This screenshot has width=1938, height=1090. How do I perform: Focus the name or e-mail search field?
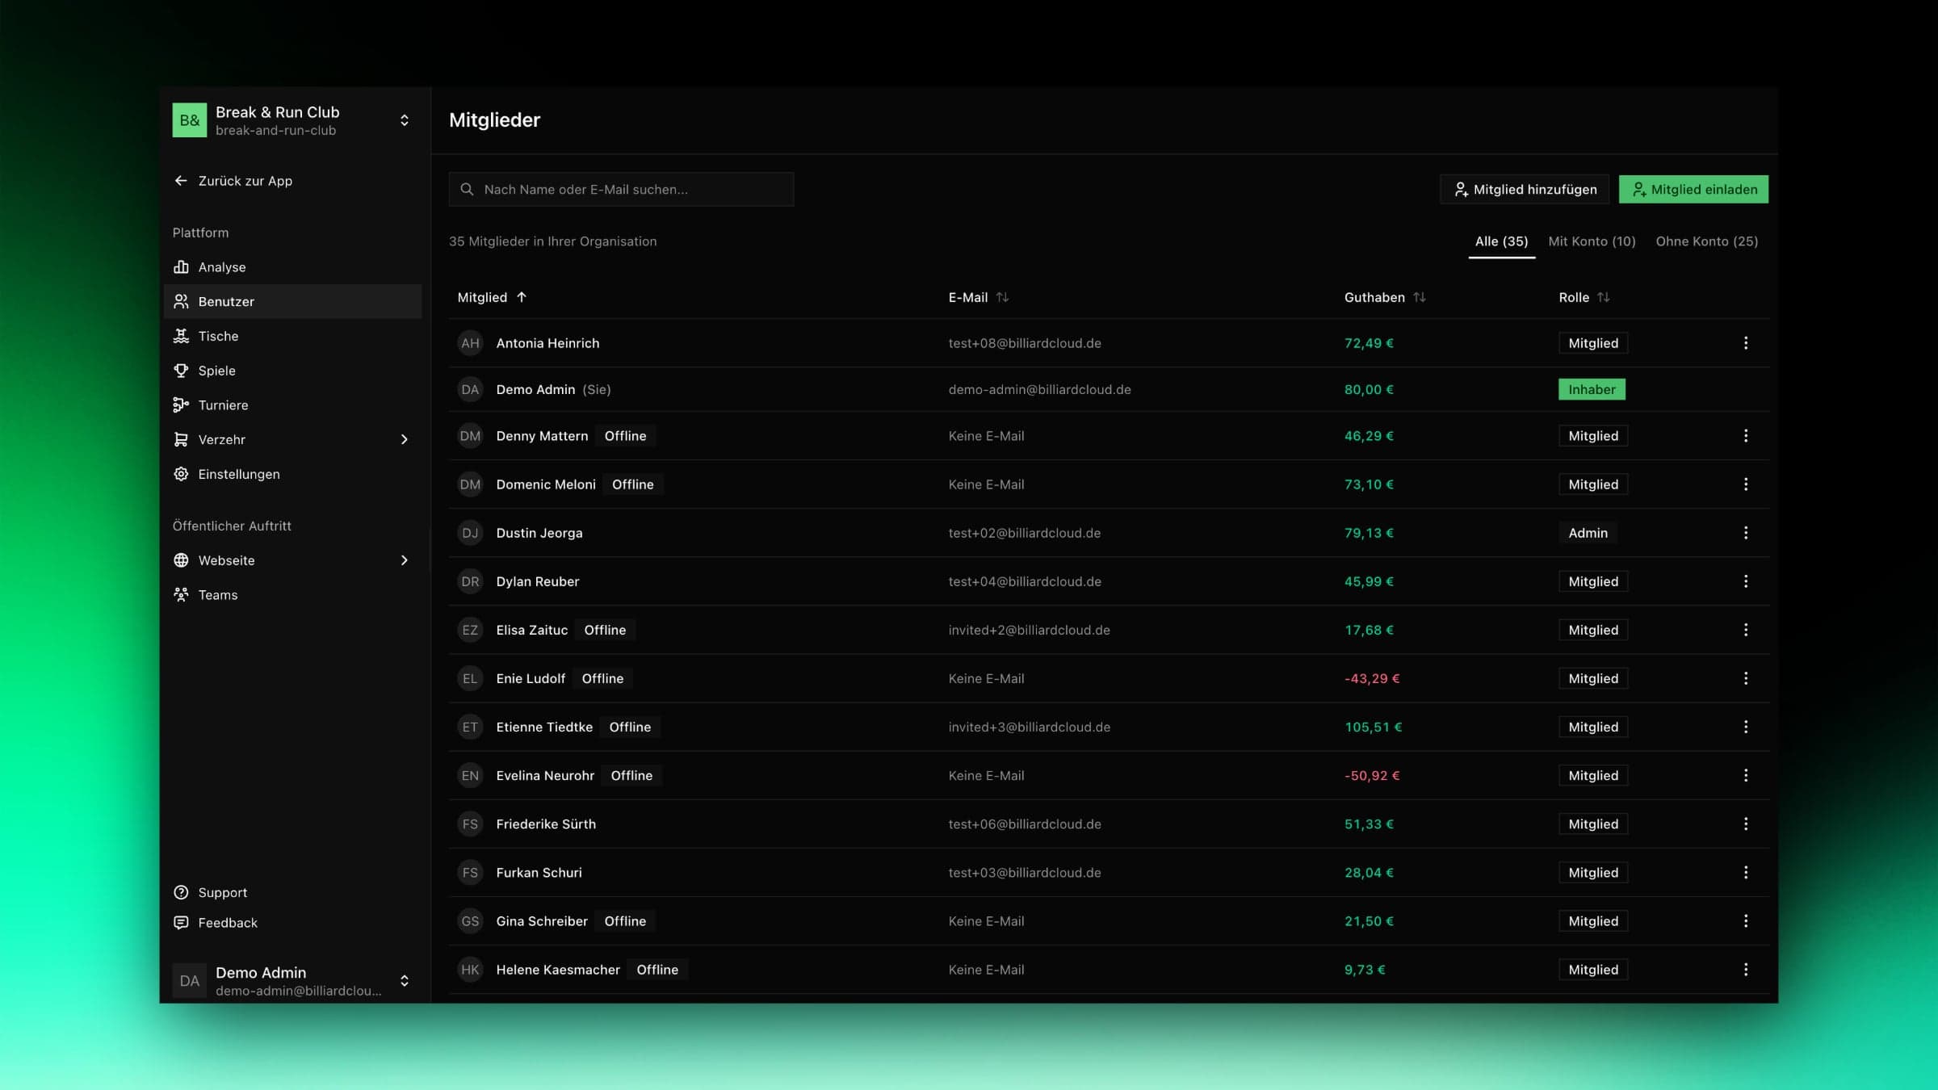(621, 190)
